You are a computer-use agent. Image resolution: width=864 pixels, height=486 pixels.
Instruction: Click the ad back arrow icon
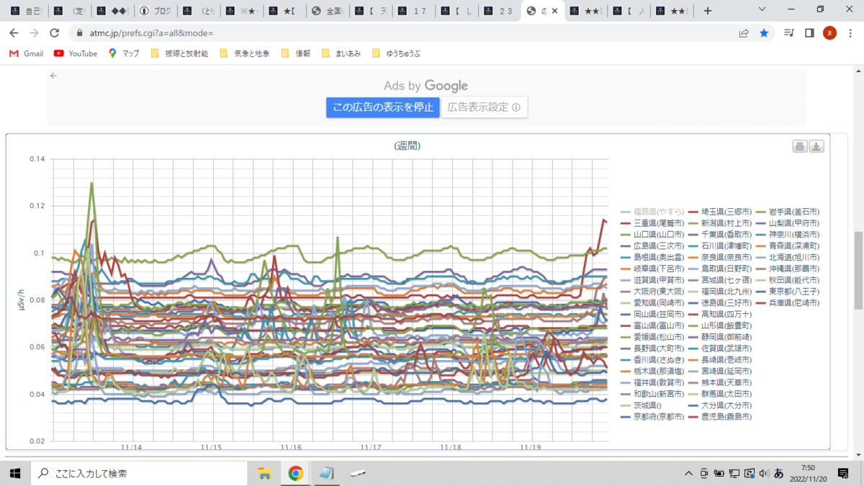[53, 75]
